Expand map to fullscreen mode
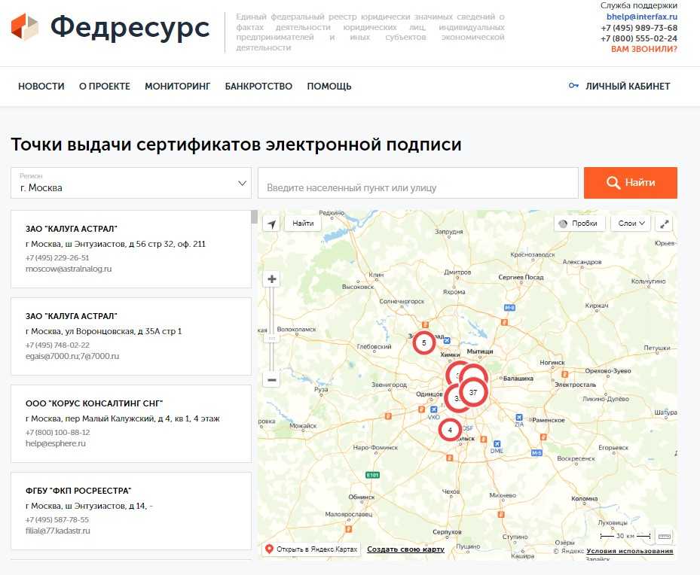The image size is (700, 575). pos(665,224)
